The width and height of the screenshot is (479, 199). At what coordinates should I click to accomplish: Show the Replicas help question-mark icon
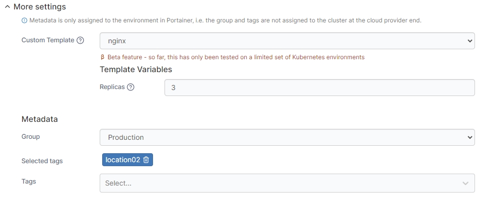[131, 87]
